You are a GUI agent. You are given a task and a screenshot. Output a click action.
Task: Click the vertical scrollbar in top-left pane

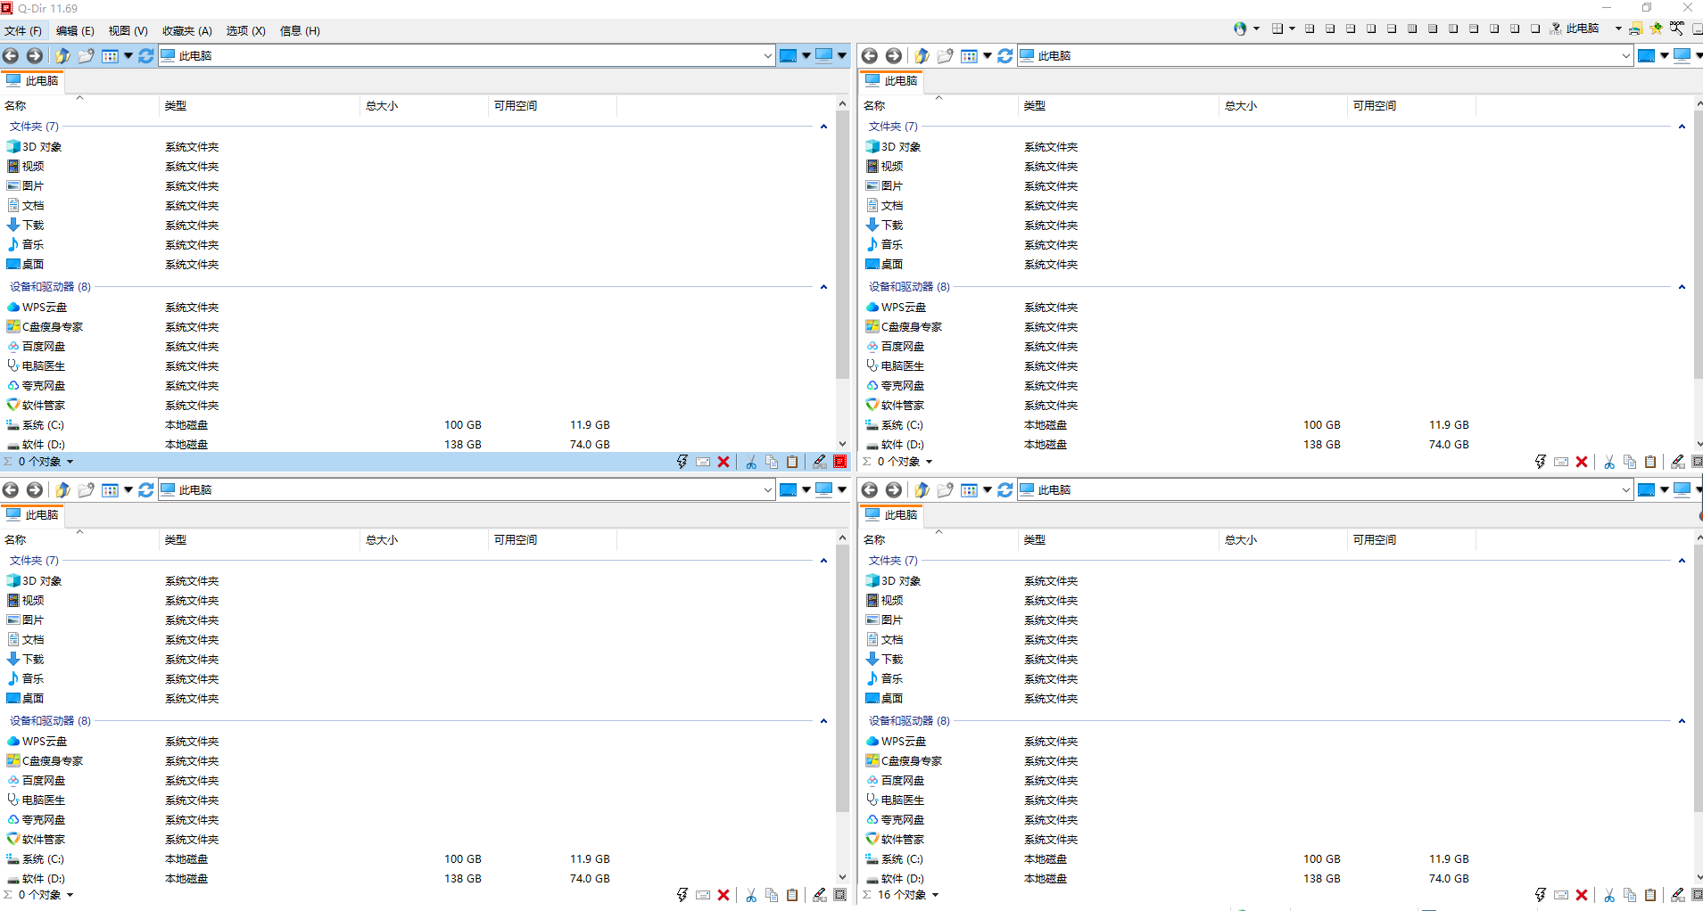tap(842, 267)
